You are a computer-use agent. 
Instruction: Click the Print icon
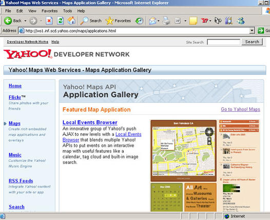click(166, 21)
